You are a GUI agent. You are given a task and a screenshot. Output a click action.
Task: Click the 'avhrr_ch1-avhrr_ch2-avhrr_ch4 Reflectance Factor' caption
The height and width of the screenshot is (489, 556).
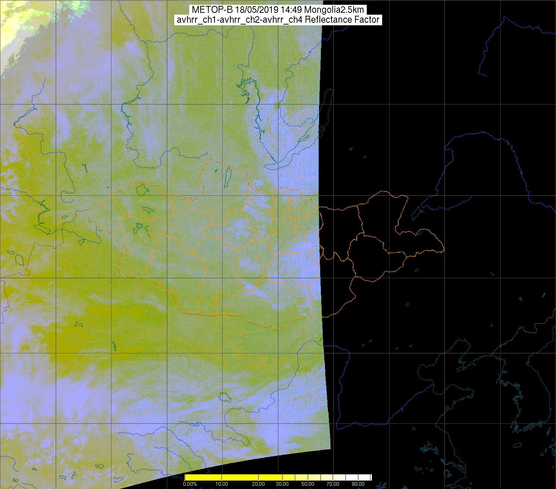point(278,20)
